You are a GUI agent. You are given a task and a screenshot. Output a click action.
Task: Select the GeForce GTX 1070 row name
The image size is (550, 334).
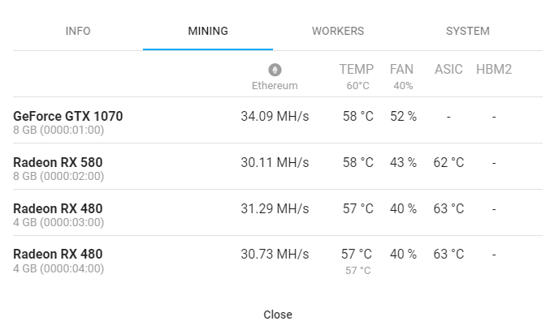coord(68,116)
